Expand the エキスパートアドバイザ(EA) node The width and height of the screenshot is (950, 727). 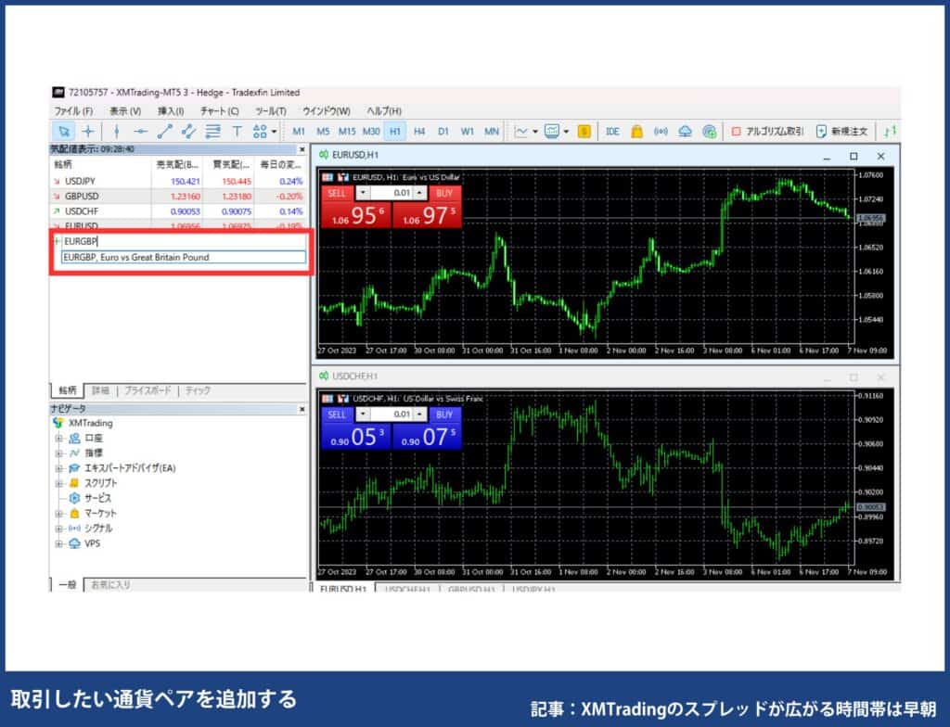coord(58,468)
